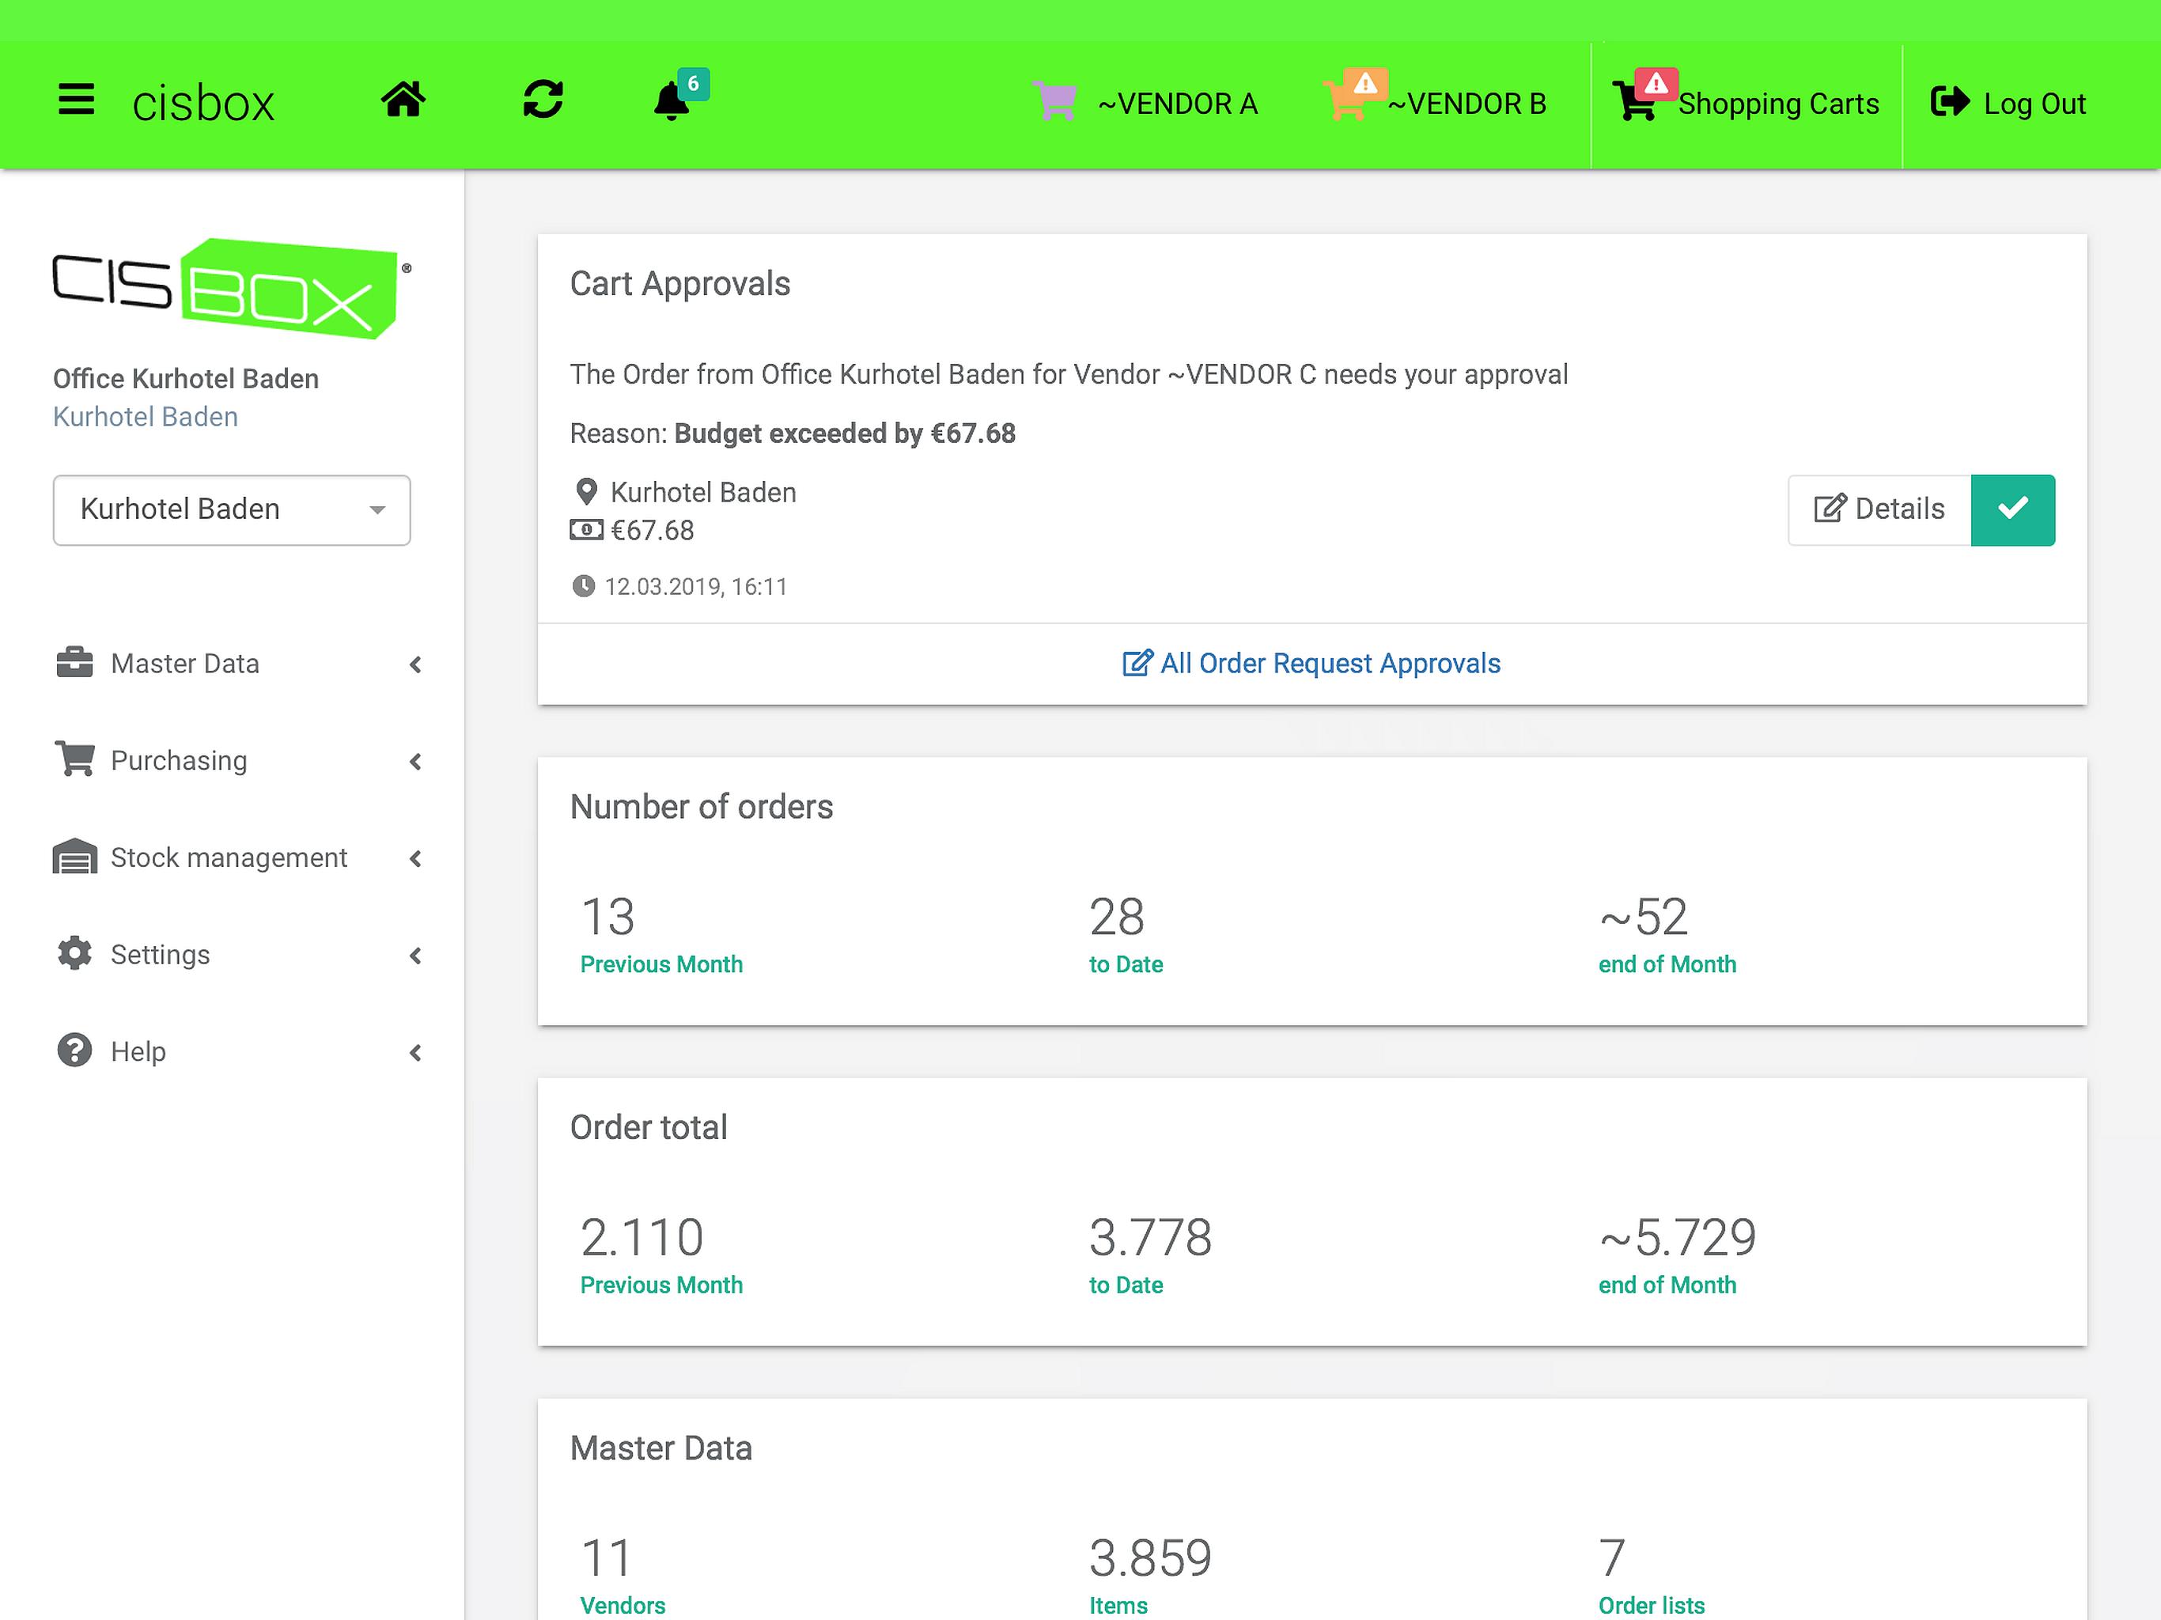Open the Kurhotel Baden location dropdown
This screenshot has width=2161, height=1620.
coord(232,509)
